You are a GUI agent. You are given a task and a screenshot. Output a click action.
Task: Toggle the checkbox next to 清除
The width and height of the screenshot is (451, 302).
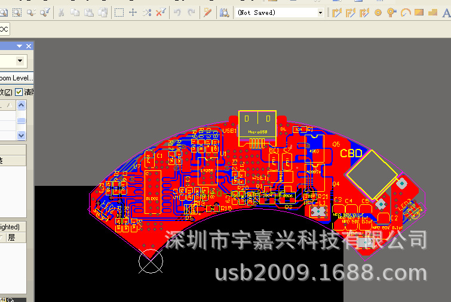[x=19, y=92]
